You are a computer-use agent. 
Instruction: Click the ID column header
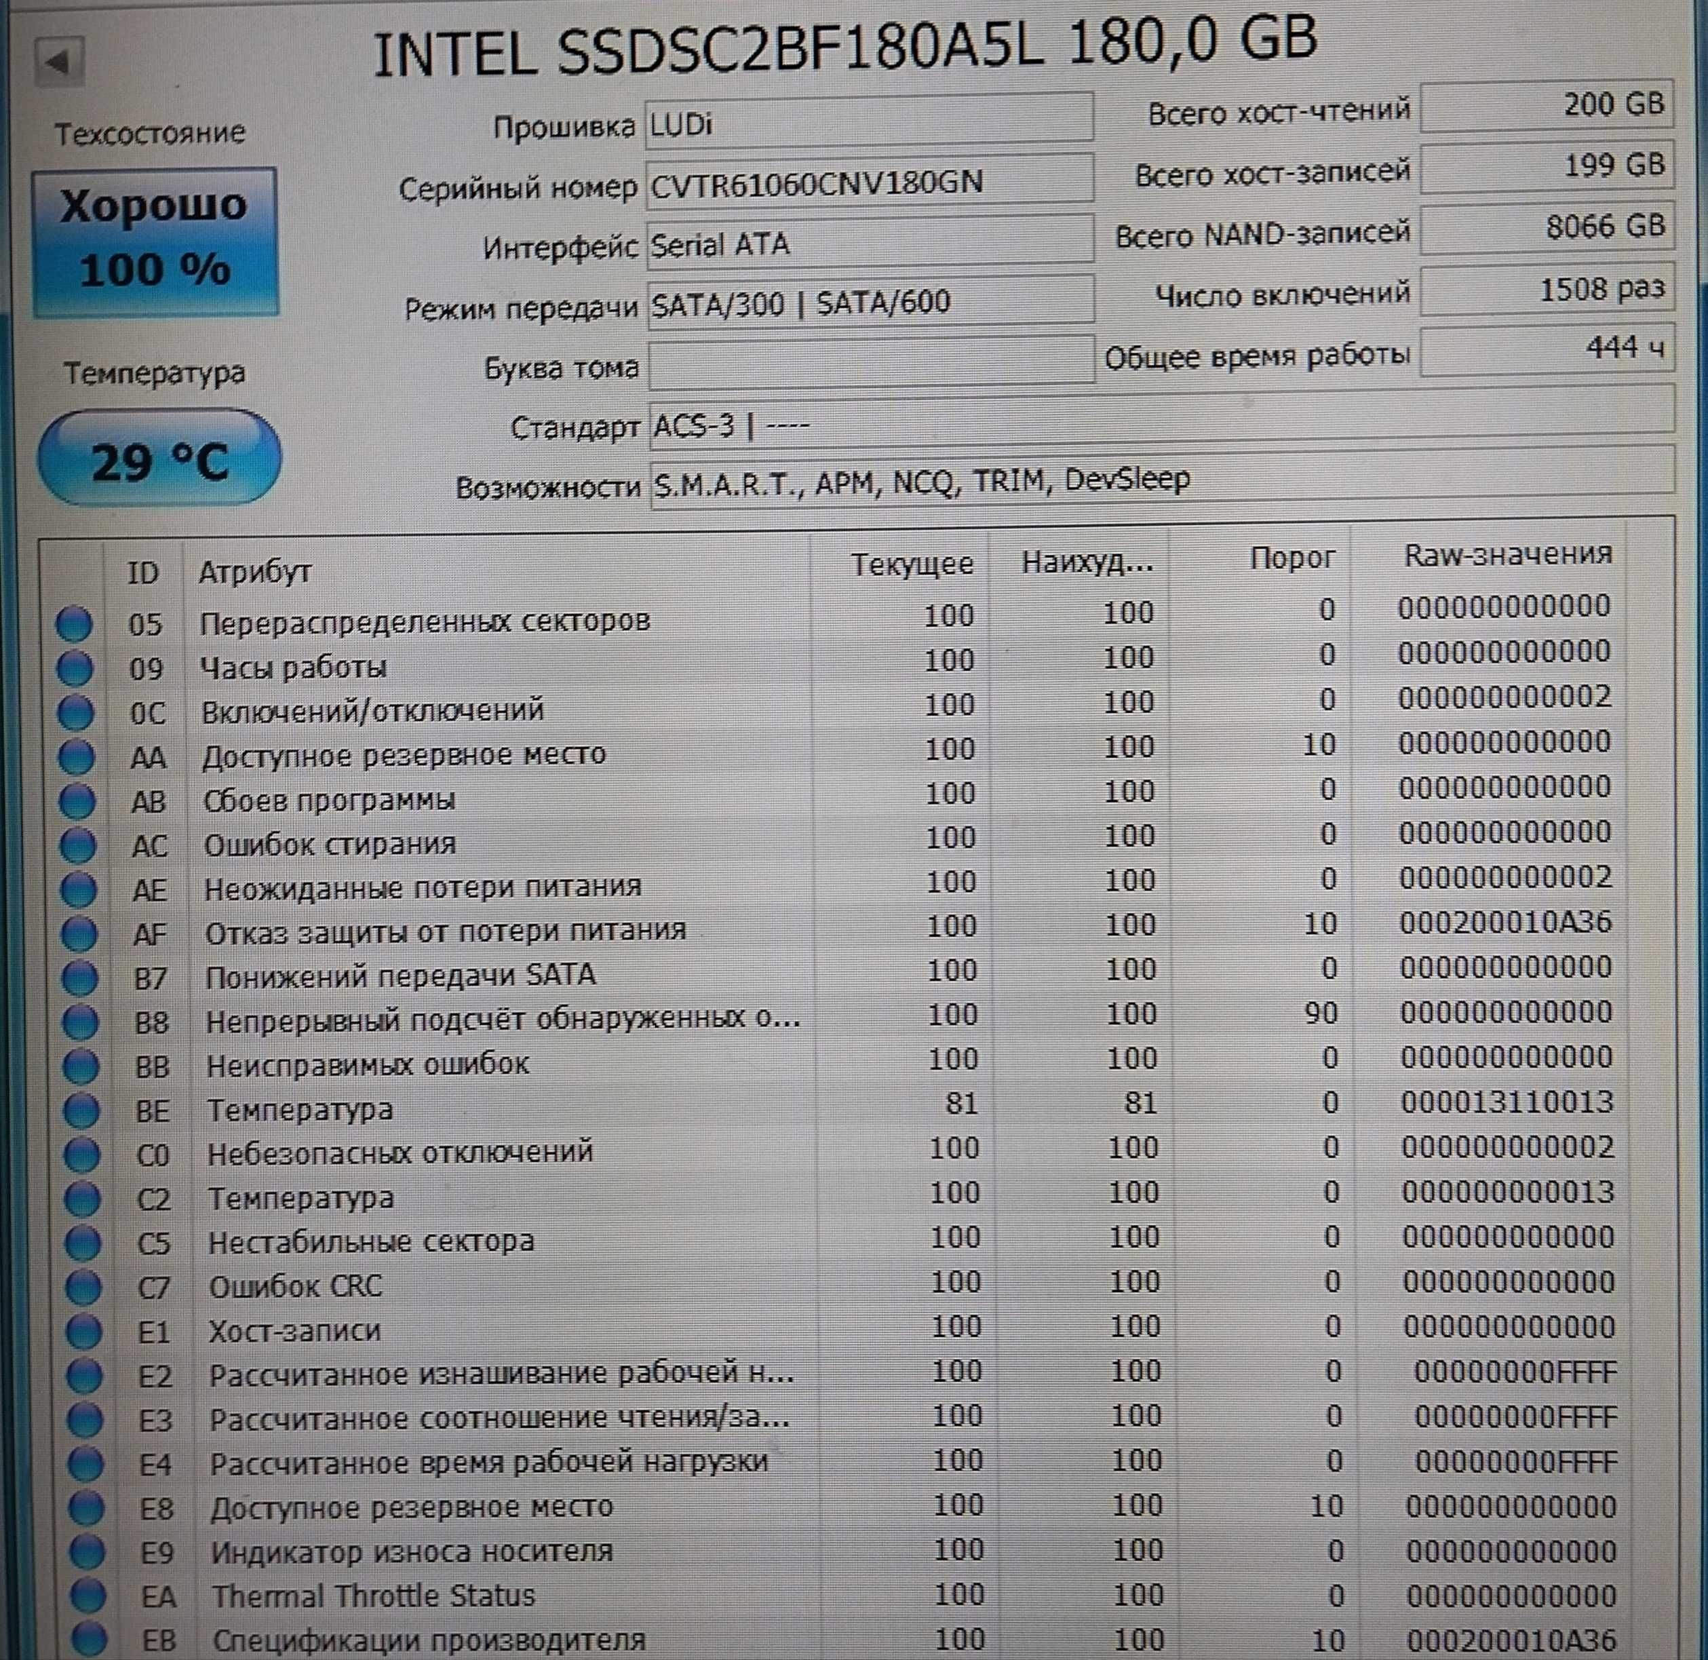[143, 573]
